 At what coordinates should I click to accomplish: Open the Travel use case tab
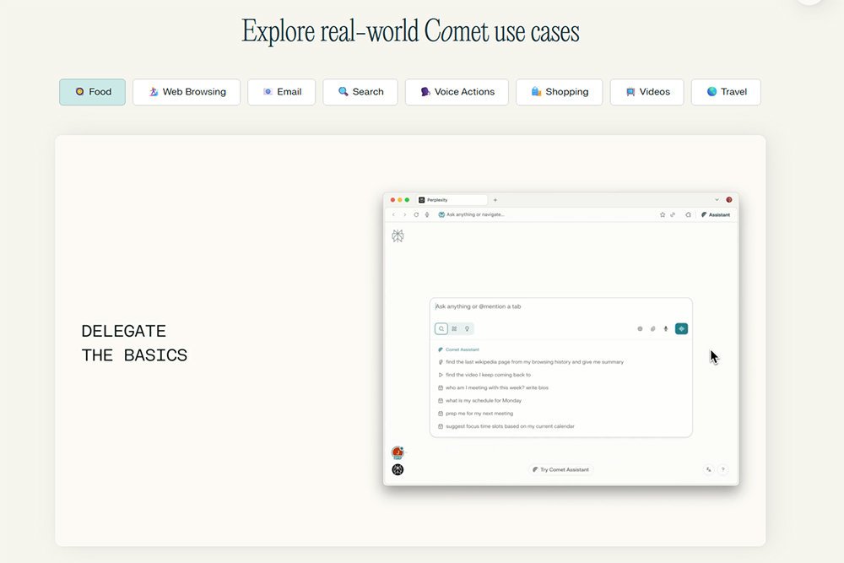(725, 92)
